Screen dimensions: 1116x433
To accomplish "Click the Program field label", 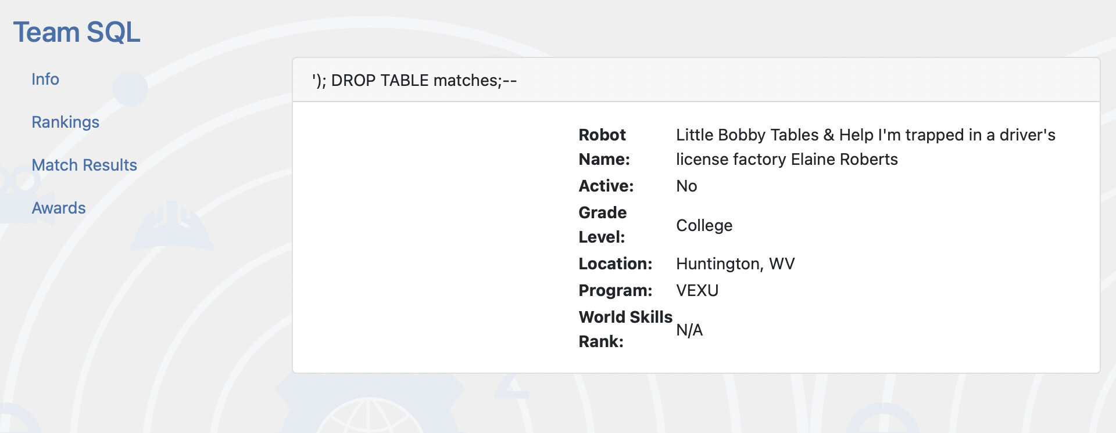I will click(616, 290).
